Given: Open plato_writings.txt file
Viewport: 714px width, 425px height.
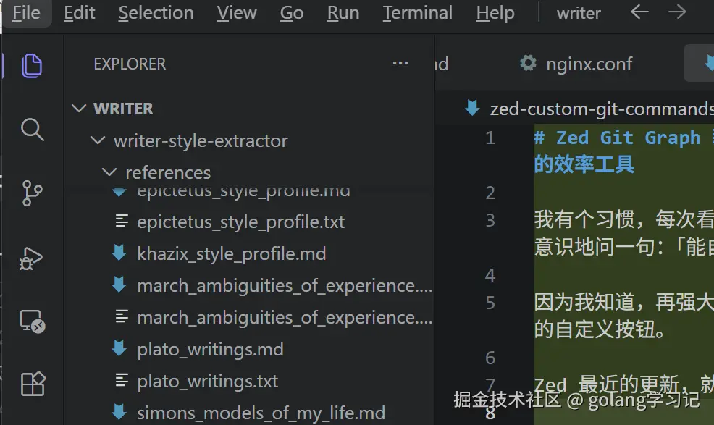Looking at the screenshot, I should [207, 382].
